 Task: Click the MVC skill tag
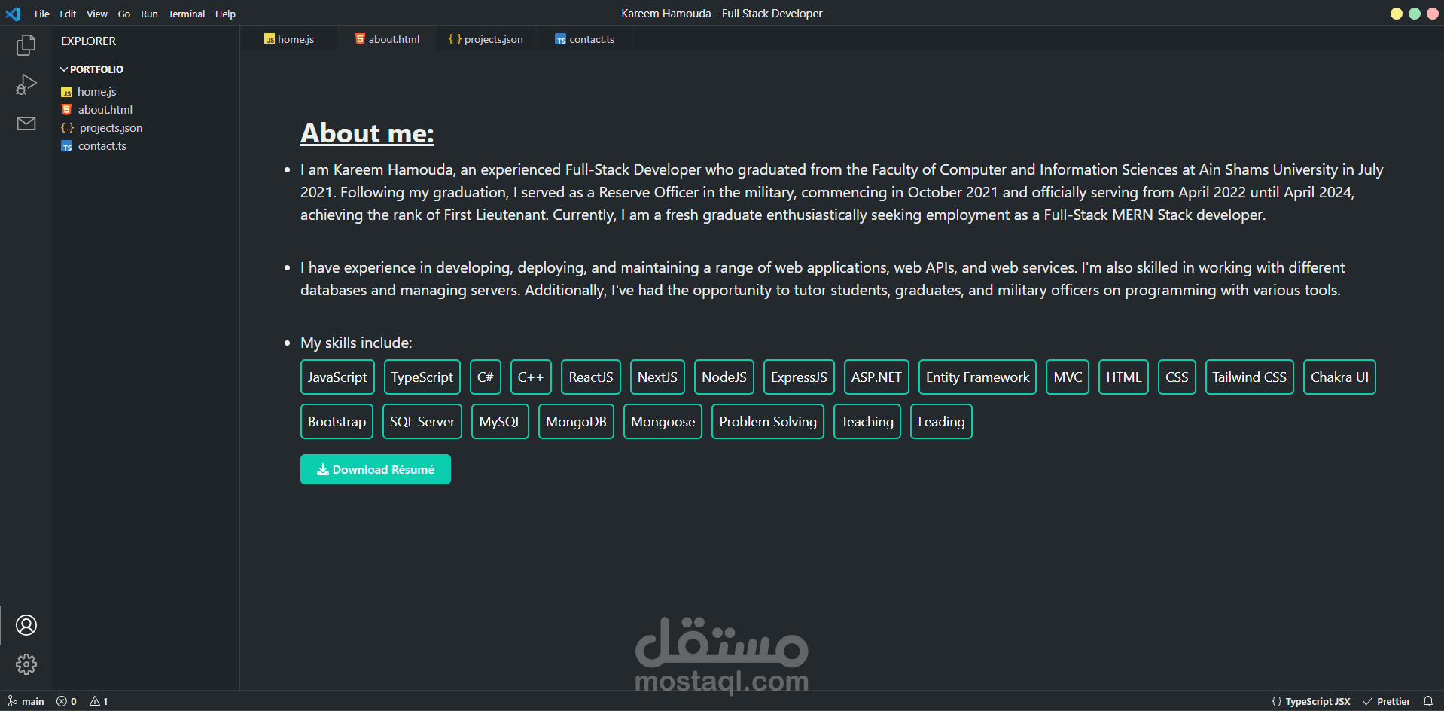1068,377
